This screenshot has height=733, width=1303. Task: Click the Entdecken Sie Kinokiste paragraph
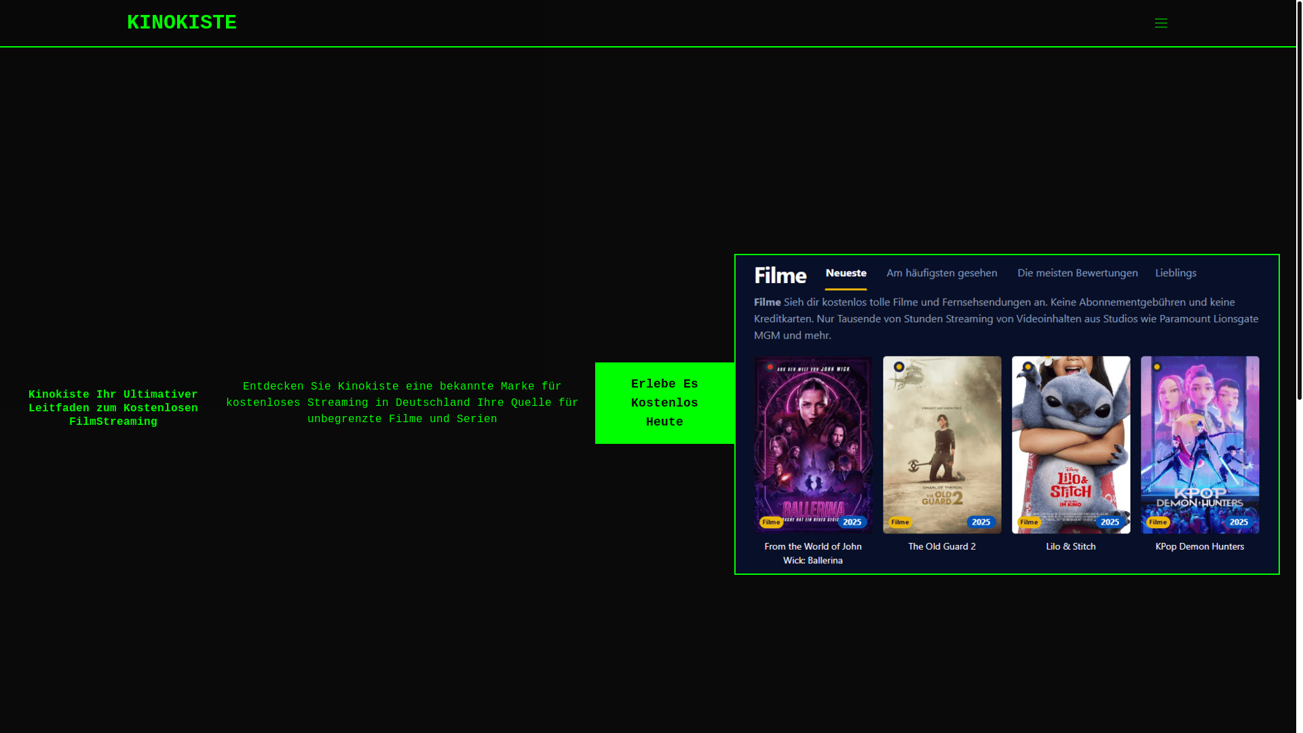[402, 403]
